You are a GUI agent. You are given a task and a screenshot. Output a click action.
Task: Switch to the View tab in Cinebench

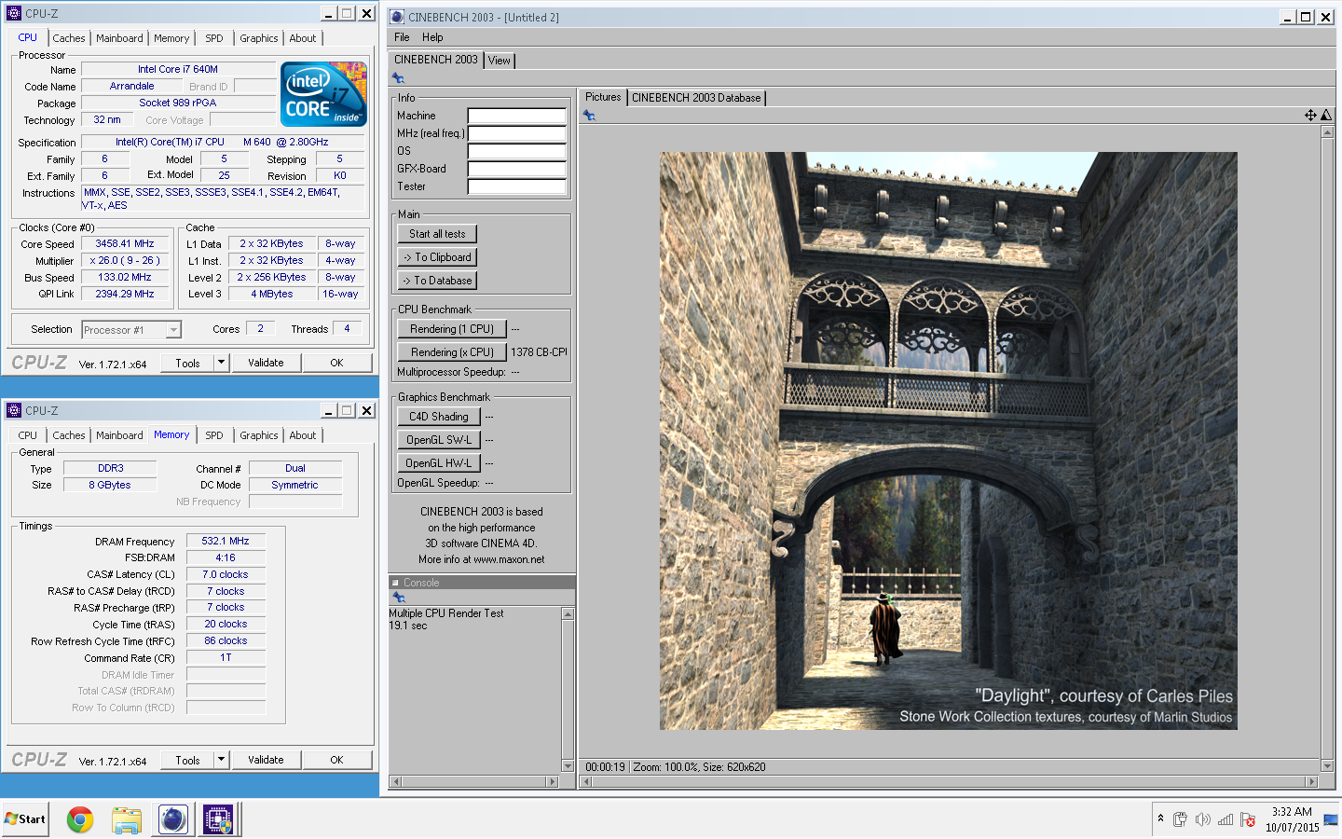[x=500, y=61]
